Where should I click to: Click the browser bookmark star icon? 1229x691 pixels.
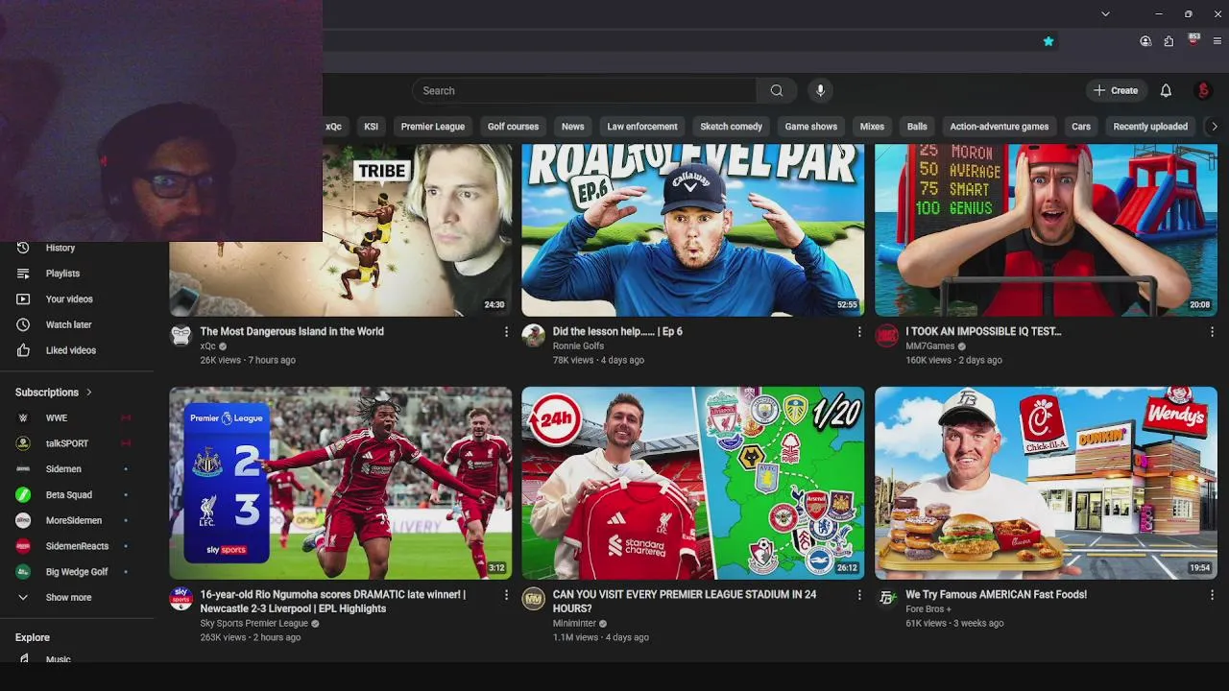click(1048, 41)
